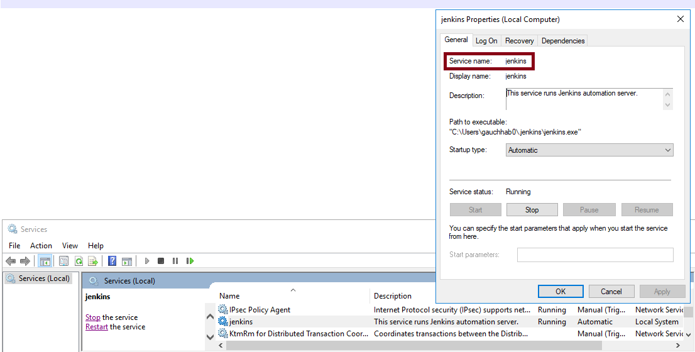Close the jenkins Properties dialog

tap(681, 19)
